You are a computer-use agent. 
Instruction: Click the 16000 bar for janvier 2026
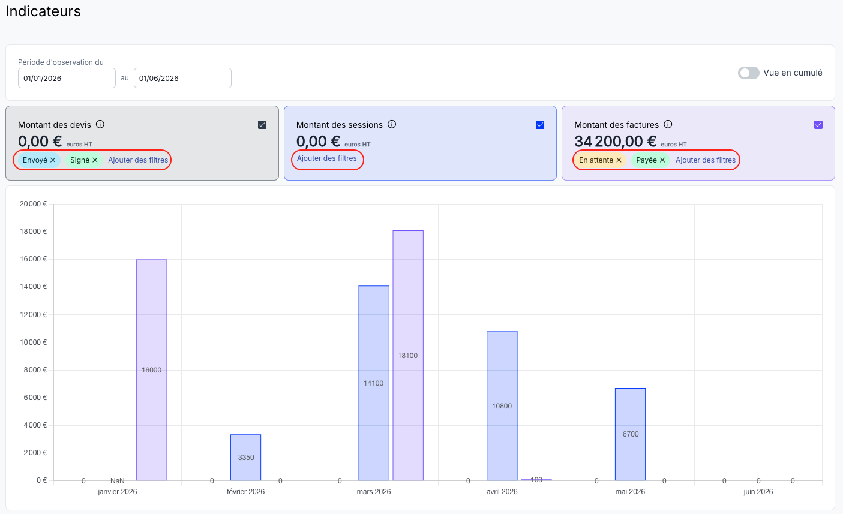pos(152,370)
